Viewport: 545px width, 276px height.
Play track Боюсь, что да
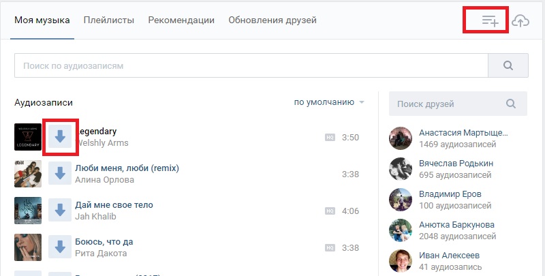pyautogui.click(x=104, y=242)
